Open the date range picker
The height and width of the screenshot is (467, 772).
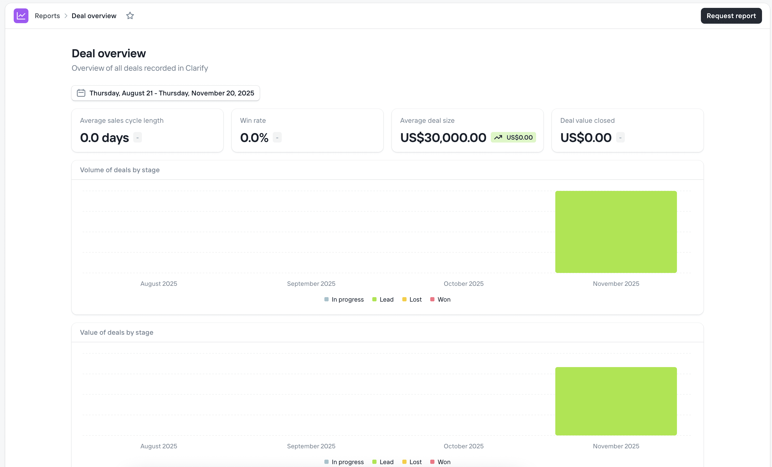pos(165,93)
